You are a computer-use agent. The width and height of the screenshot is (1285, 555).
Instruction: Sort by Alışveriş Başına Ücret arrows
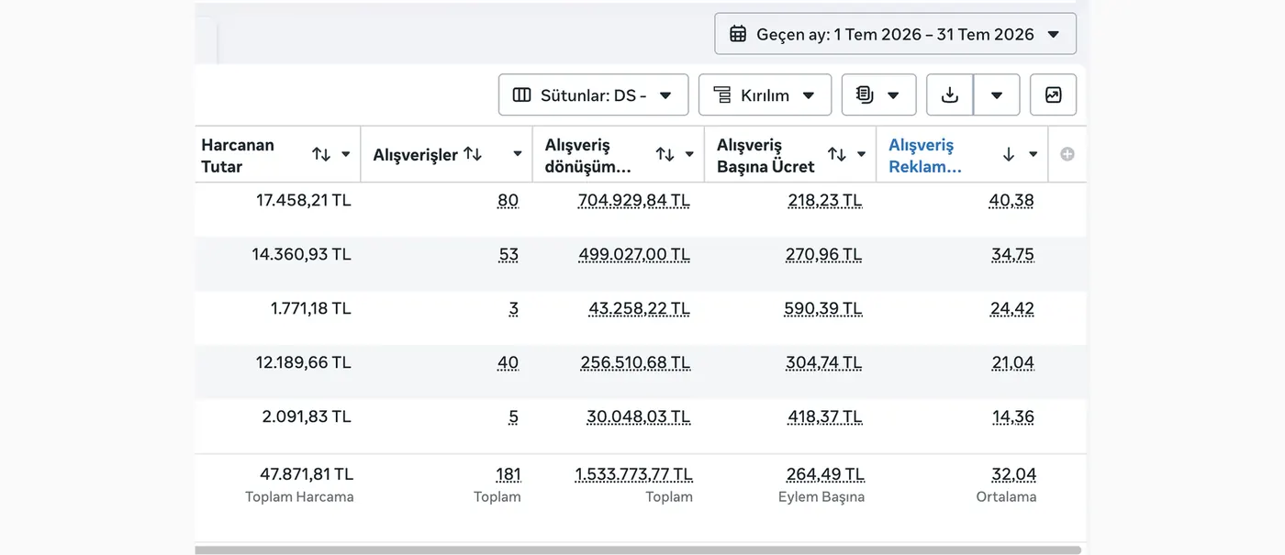(837, 154)
